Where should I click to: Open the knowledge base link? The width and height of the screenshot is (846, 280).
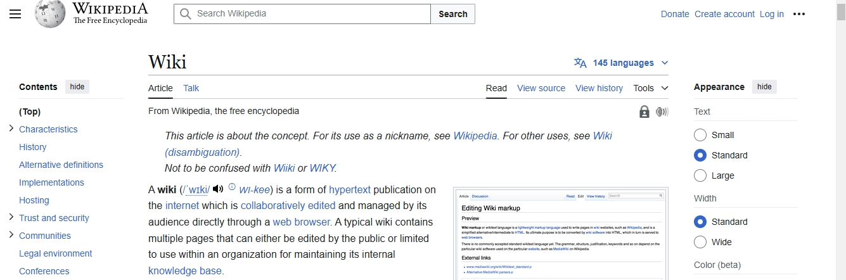pos(185,270)
